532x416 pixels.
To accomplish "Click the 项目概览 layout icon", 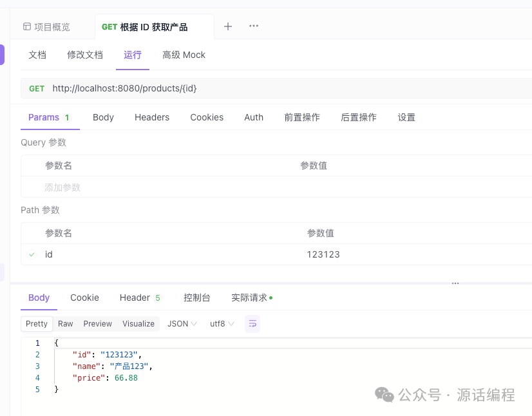I will [27, 26].
